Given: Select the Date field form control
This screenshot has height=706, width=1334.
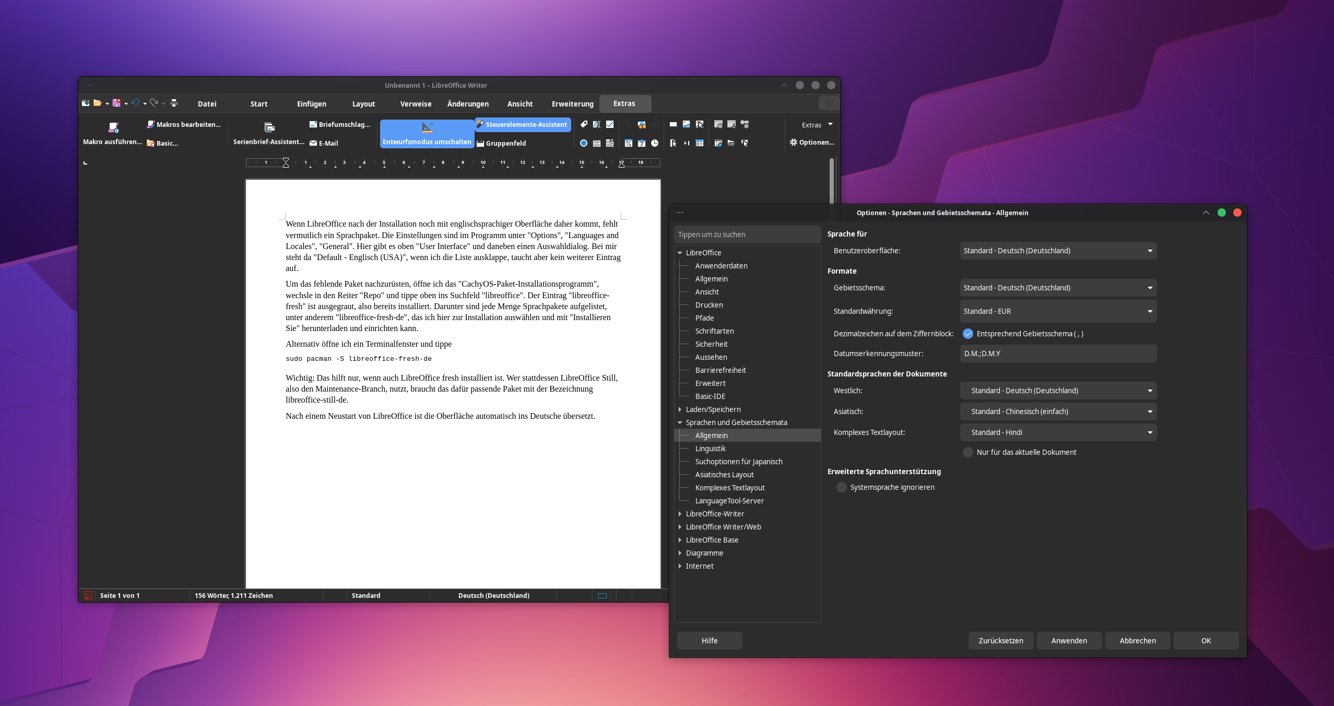Looking at the screenshot, I should pos(641,144).
